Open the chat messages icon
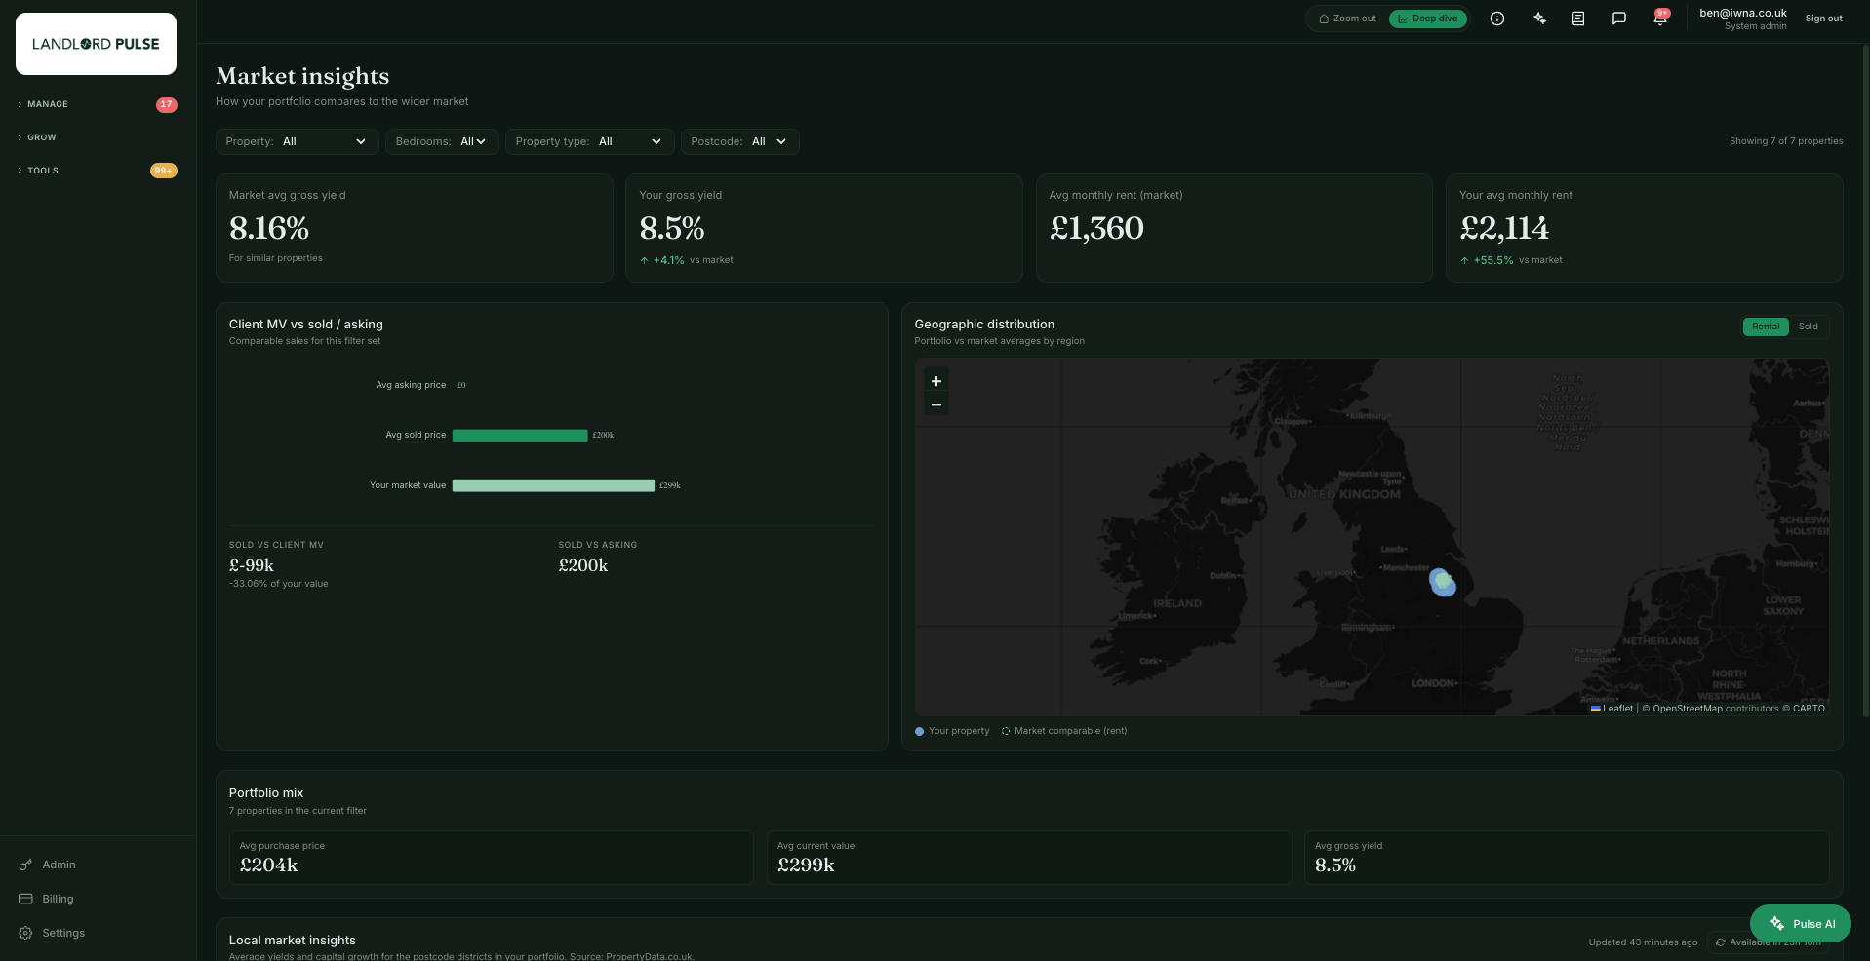Image resolution: width=1870 pixels, height=961 pixels. pyautogui.click(x=1619, y=19)
